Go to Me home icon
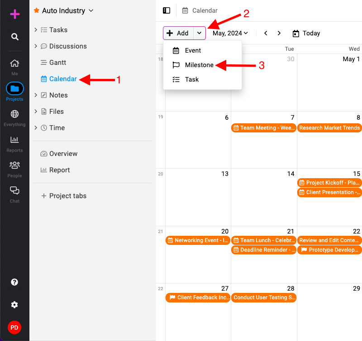The width and height of the screenshot is (362, 341). [14, 63]
